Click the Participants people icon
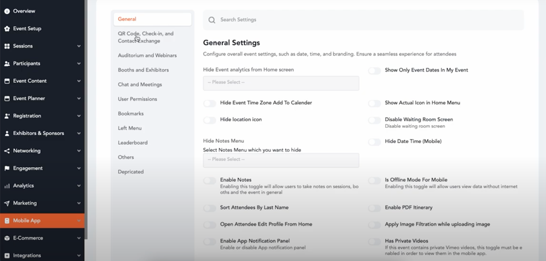 pos(7,63)
